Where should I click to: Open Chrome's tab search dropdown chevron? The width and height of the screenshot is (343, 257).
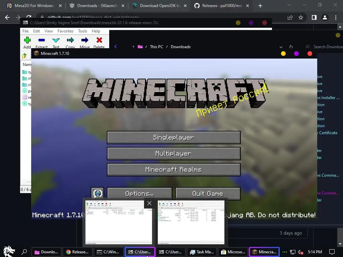coord(289,5)
